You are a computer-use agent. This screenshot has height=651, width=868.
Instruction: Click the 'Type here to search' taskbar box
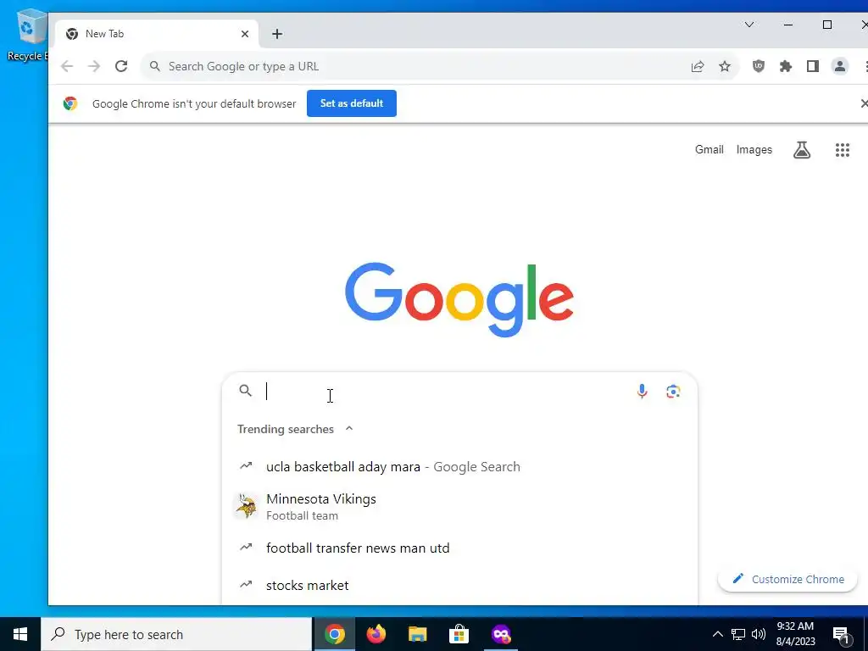click(x=176, y=634)
